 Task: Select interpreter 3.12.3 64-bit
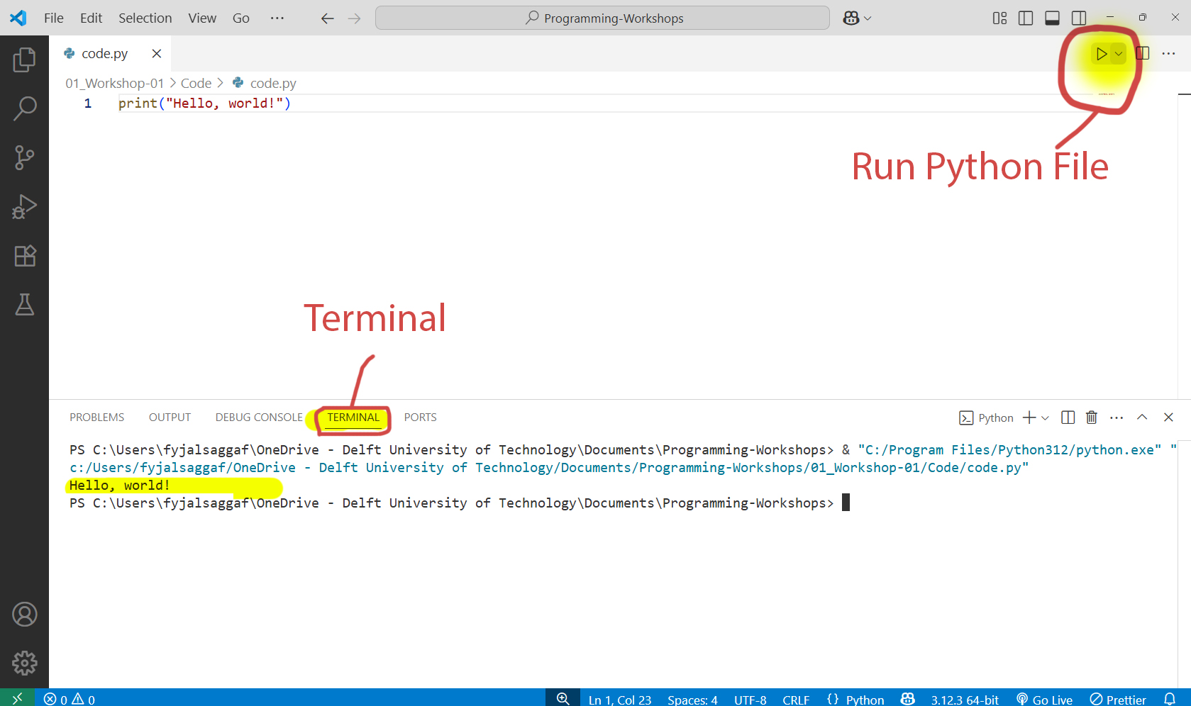(x=965, y=700)
